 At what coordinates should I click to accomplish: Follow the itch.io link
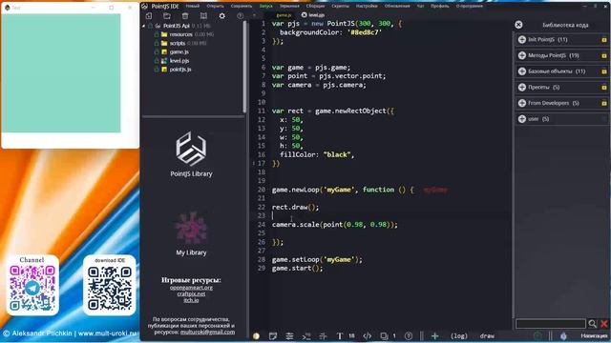191,300
